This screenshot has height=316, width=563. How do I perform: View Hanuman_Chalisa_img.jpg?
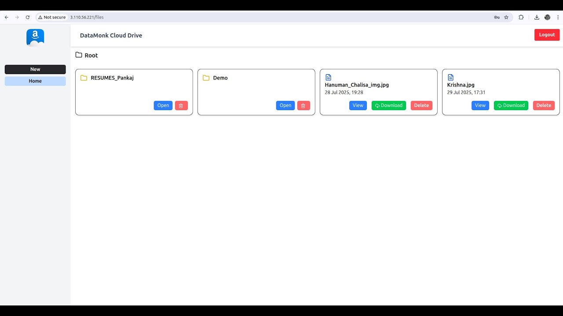358,105
